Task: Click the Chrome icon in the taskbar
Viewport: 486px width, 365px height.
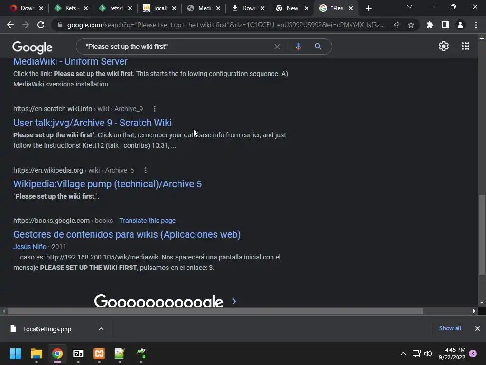Action: (x=57, y=354)
